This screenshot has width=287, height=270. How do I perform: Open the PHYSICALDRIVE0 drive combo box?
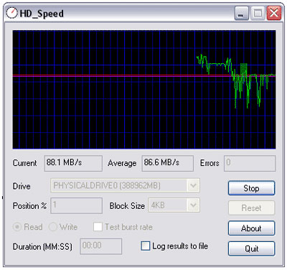tap(125, 185)
